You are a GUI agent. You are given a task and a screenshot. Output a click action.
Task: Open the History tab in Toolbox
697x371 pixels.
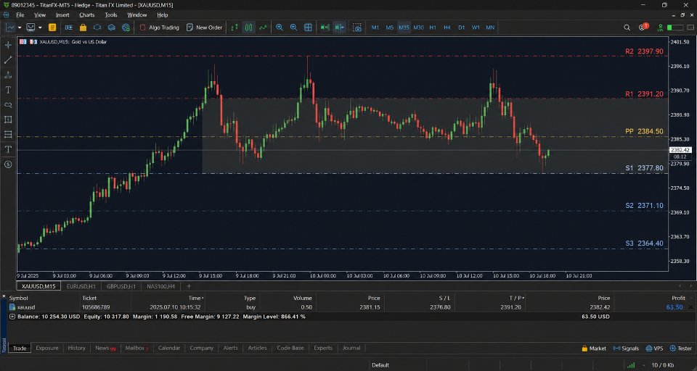tap(76, 348)
